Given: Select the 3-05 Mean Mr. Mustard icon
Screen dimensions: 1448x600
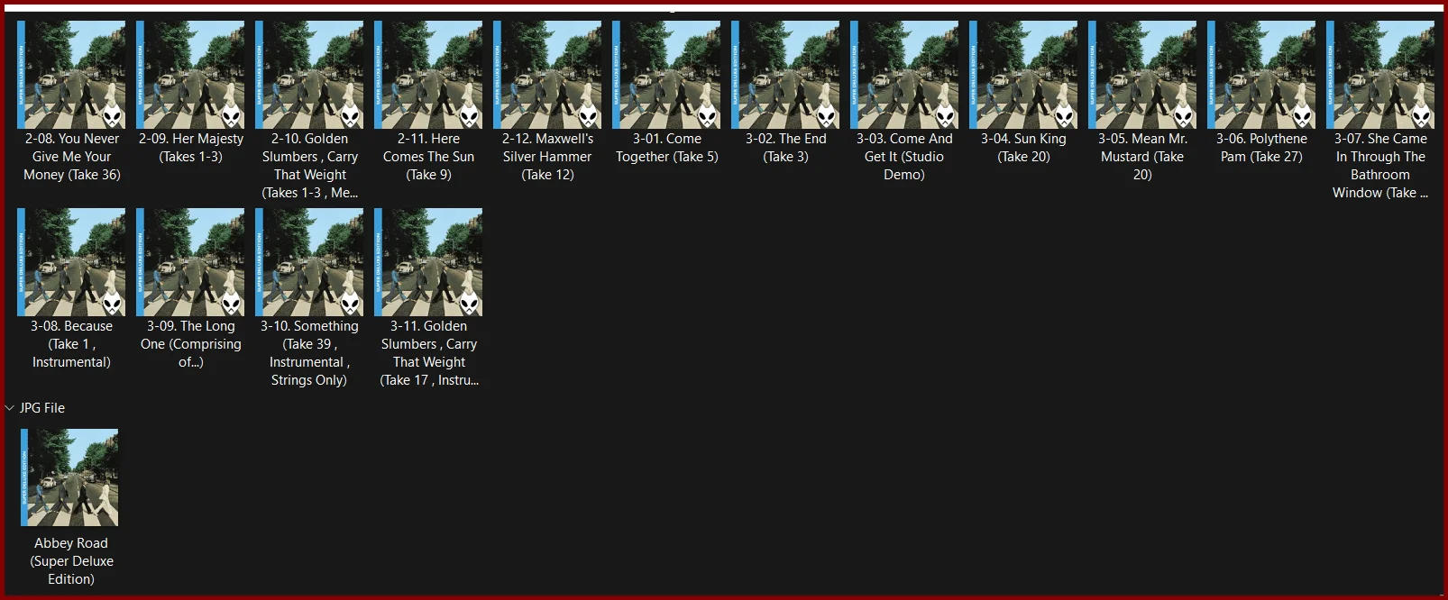Looking at the screenshot, I should coord(1142,75).
